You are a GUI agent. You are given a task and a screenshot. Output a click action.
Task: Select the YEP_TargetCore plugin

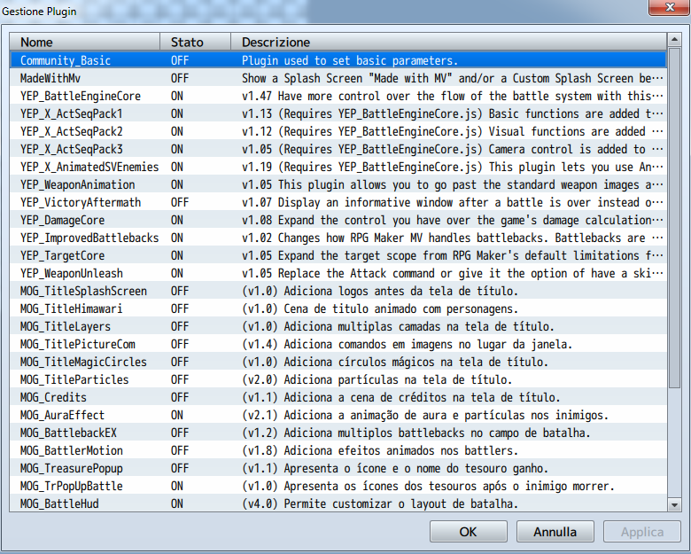pyautogui.click(x=338, y=255)
